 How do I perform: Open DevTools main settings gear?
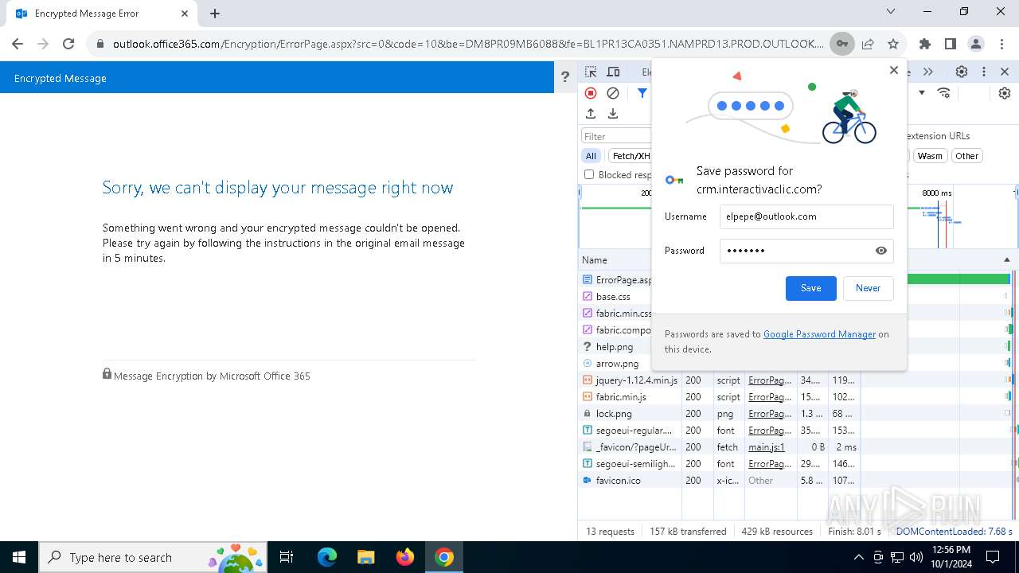click(962, 72)
